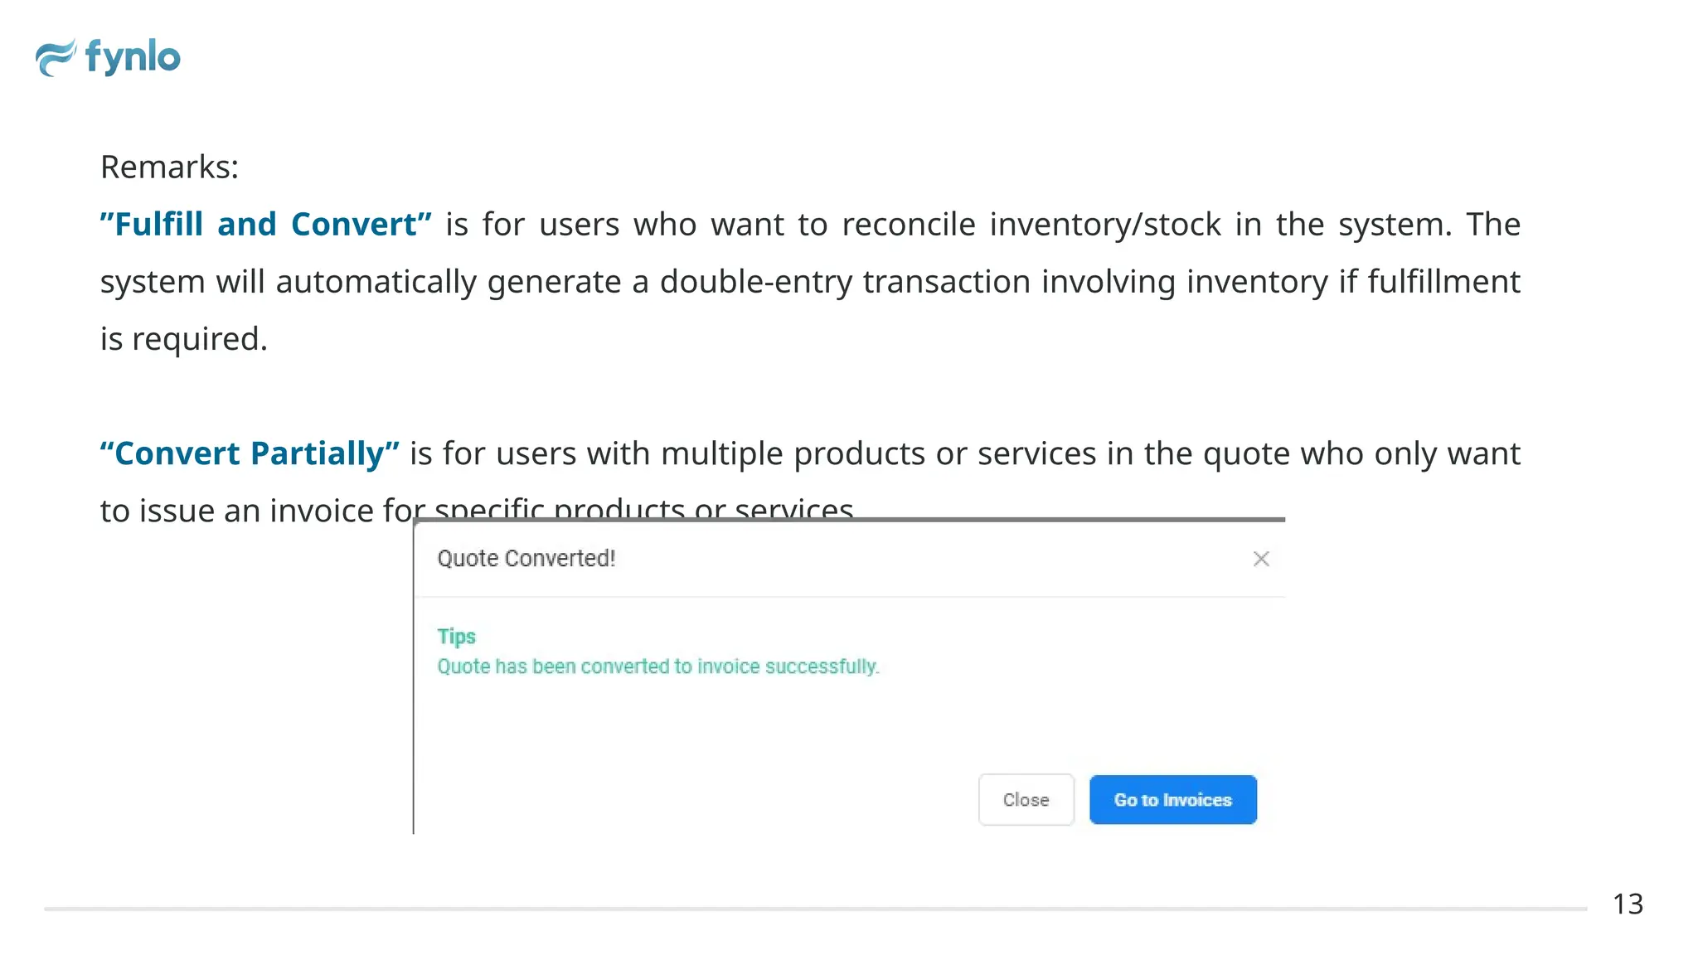This screenshot has width=1698, height=955.
Task: Click the quote converted success message
Action: coord(657,667)
